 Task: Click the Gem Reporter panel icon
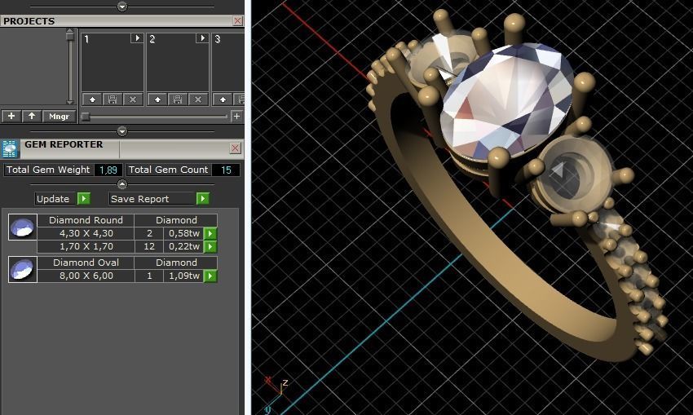click(10, 149)
